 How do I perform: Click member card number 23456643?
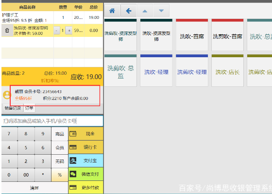(x=52, y=92)
